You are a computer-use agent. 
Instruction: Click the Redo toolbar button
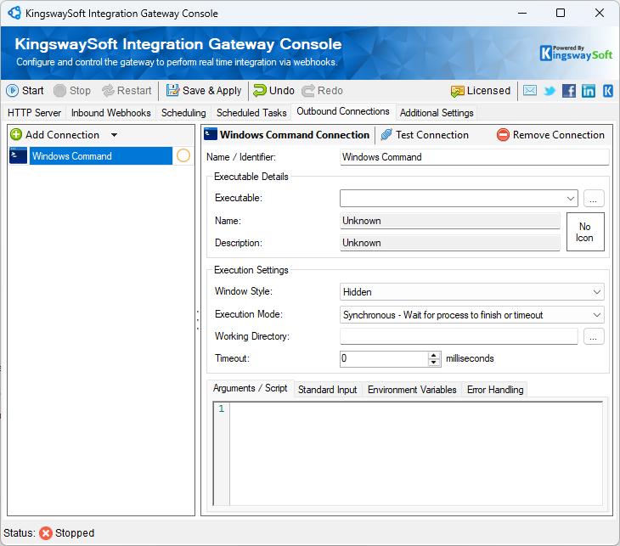322,91
